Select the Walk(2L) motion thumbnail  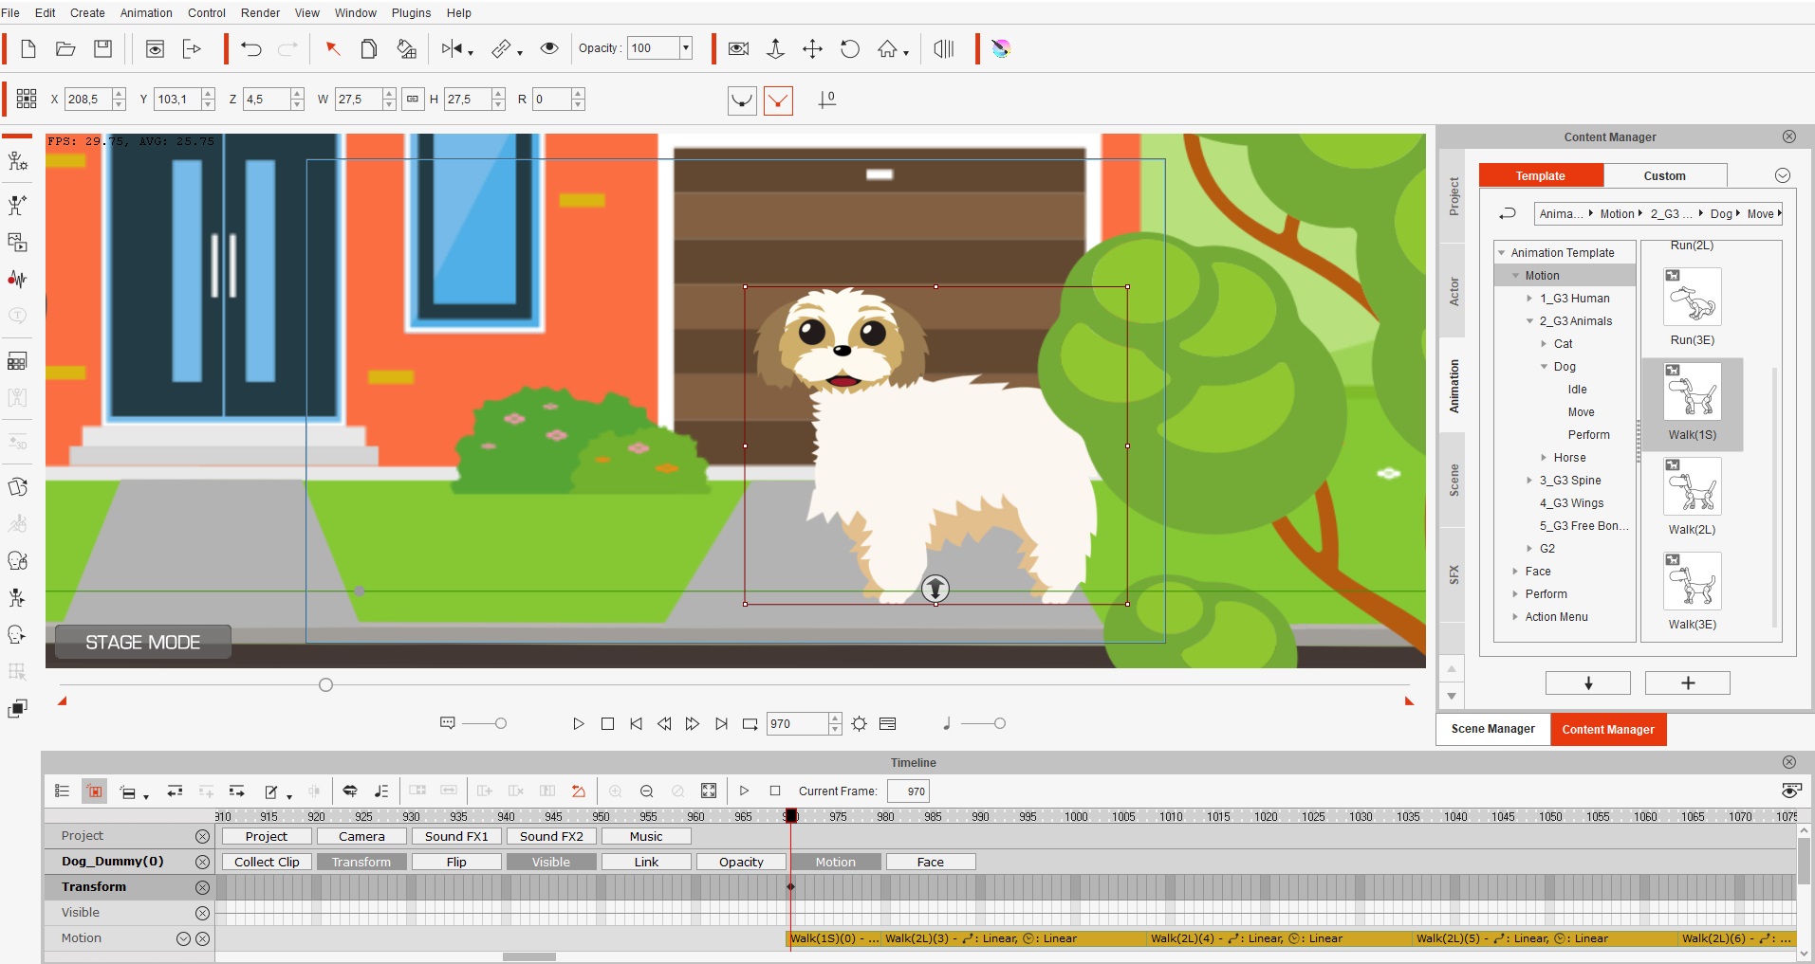pos(1693,487)
